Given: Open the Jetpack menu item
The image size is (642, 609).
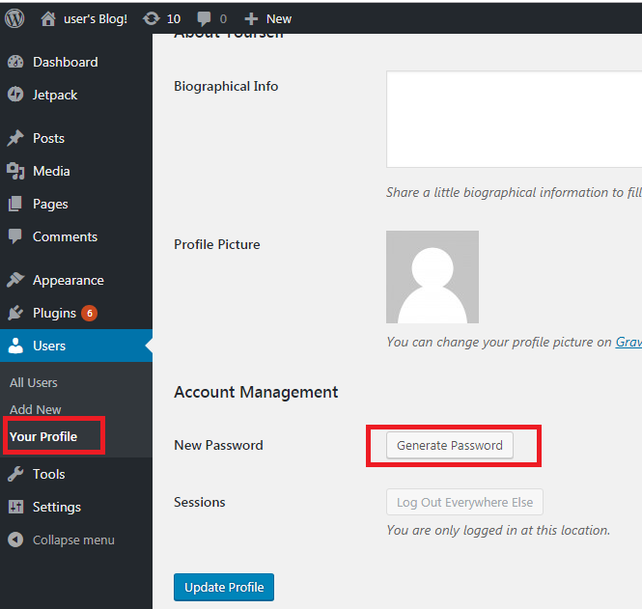Looking at the screenshot, I should pyautogui.click(x=55, y=95).
